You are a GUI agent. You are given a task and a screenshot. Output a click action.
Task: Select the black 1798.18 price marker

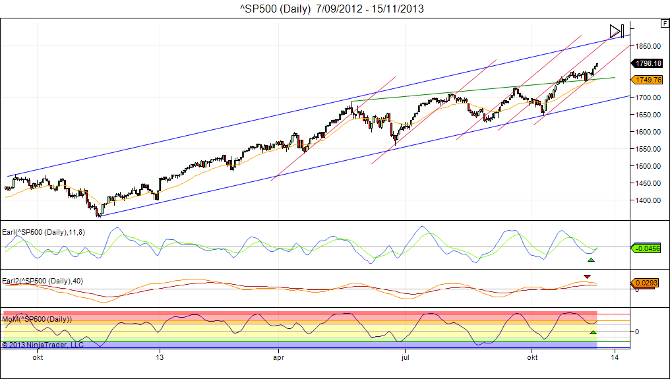(x=648, y=63)
